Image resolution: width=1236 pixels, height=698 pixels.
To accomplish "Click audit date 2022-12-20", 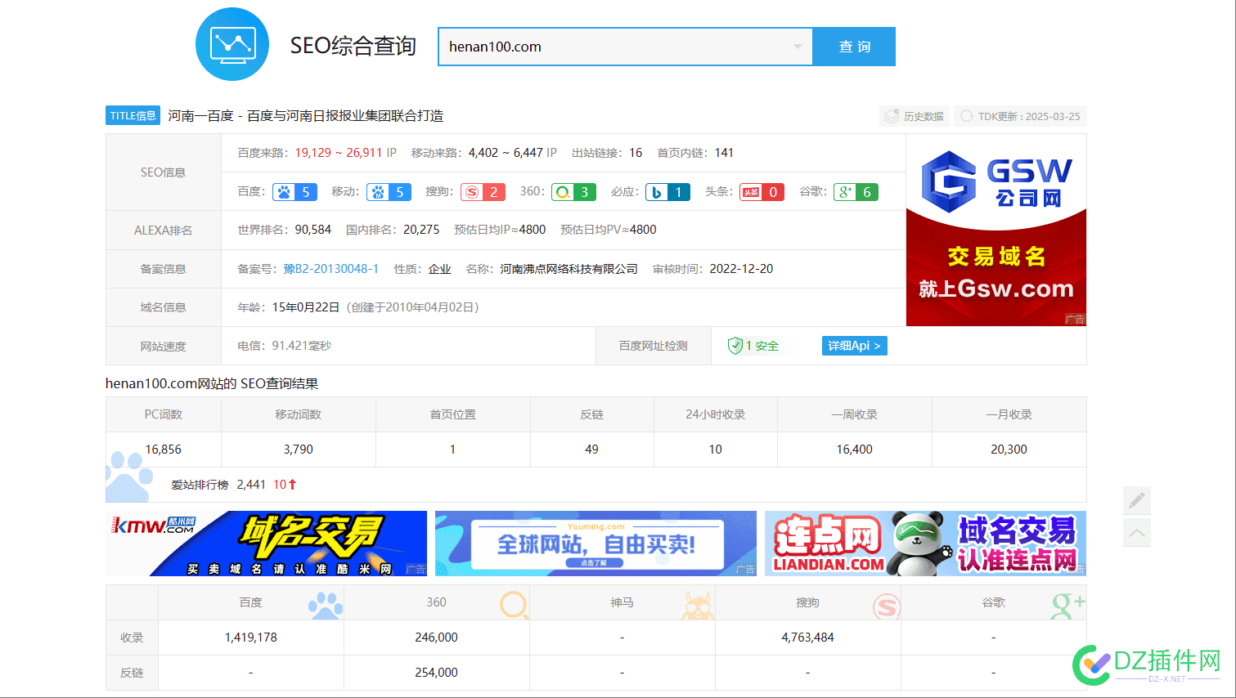I will [x=741, y=269].
